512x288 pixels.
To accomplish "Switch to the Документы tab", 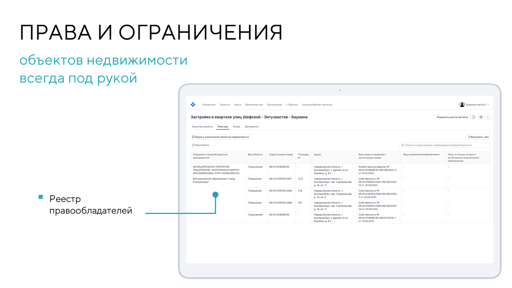I will click(252, 126).
